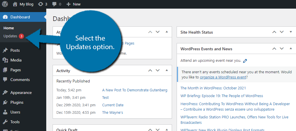This screenshot has height=131, width=296.
Task: Open the updates icon in admin bar
Action: tap(40, 4)
